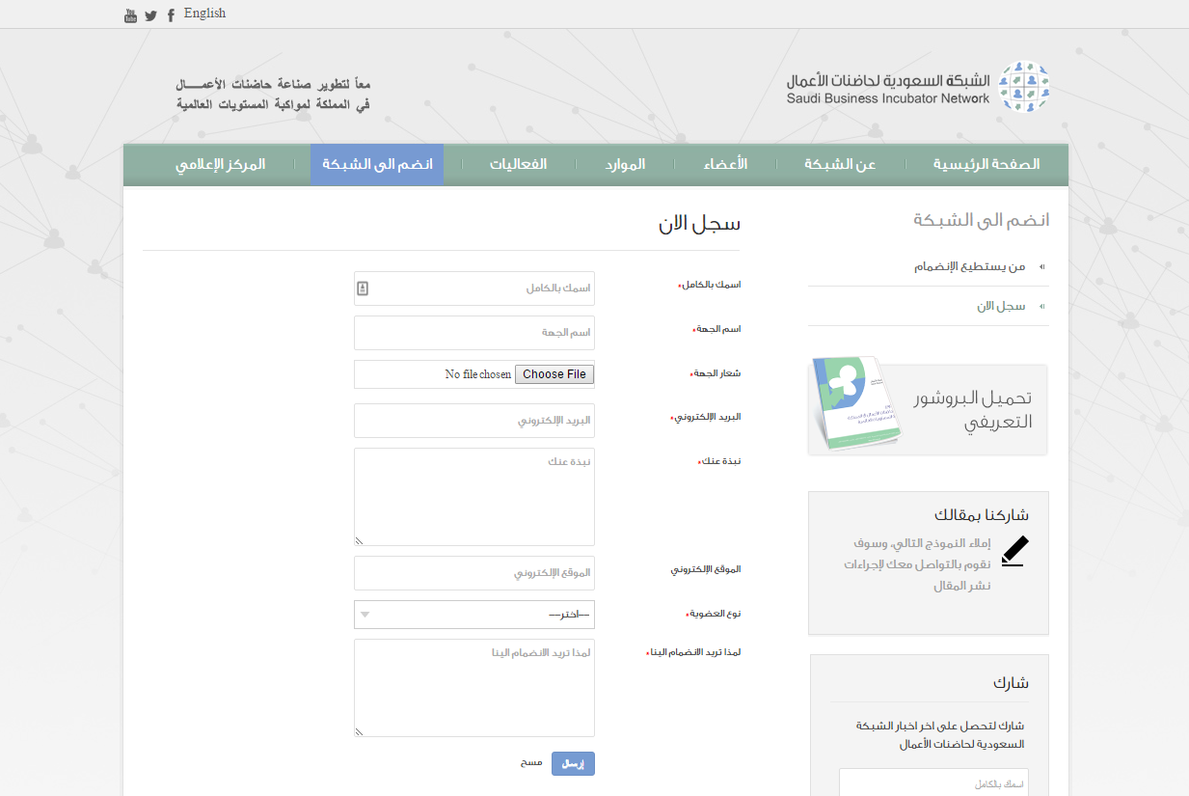Image resolution: width=1189 pixels, height=796 pixels.
Task: Click the نبذة عنك text area
Action: coord(473,496)
